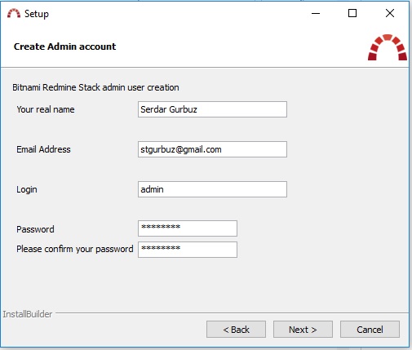This screenshot has width=412, height=350.
Task: Select the Login field containing admin
Action: pyautogui.click(x=212, y=189)
